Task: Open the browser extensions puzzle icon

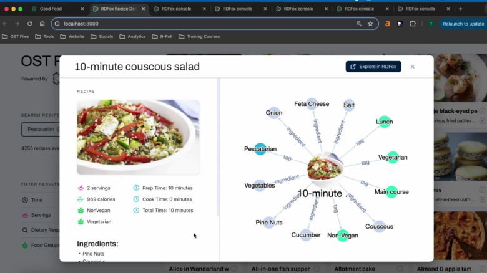Action: [413, 24]
